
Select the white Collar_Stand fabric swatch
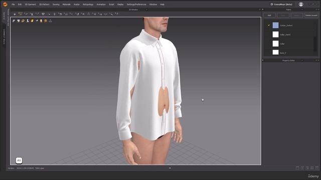(x=275, y=34)
